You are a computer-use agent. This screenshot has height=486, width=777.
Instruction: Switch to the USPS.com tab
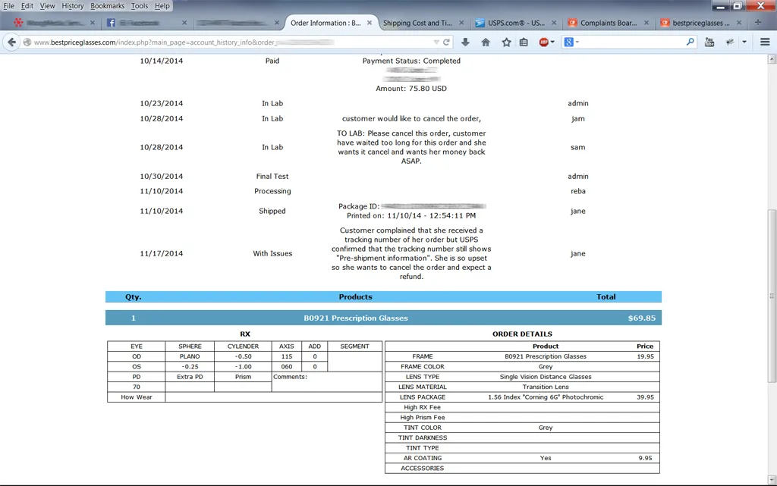click(x=516, y=24)
